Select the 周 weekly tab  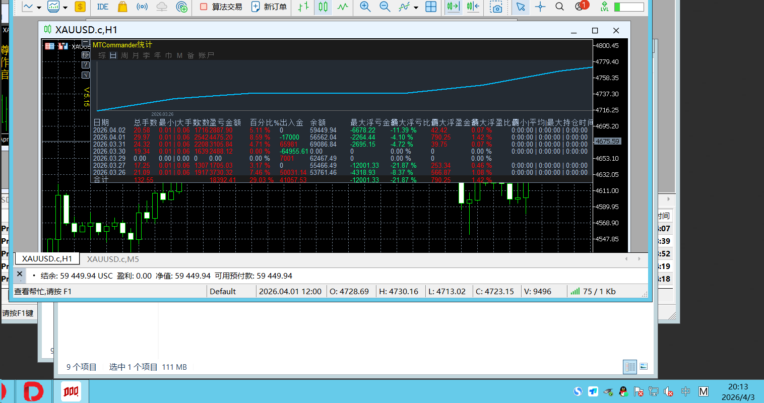point(124,55)
